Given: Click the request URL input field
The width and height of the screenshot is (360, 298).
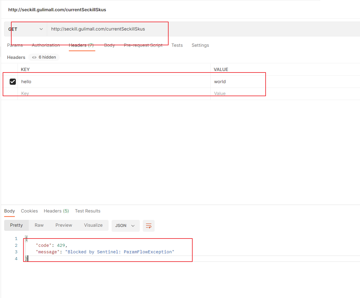Looking at the screenshot, I should pyautogui.click(x=203, y=29).
